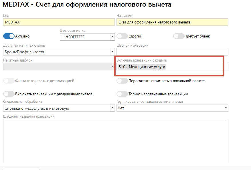Expand the Специальная обработка dropdown
The height and width of the screenshot is (170, 251).
(x=112, y=108)
